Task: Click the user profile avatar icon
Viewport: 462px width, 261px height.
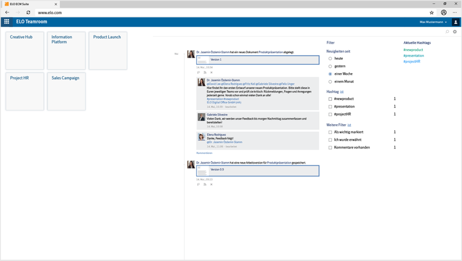Action: coord(456,22)
